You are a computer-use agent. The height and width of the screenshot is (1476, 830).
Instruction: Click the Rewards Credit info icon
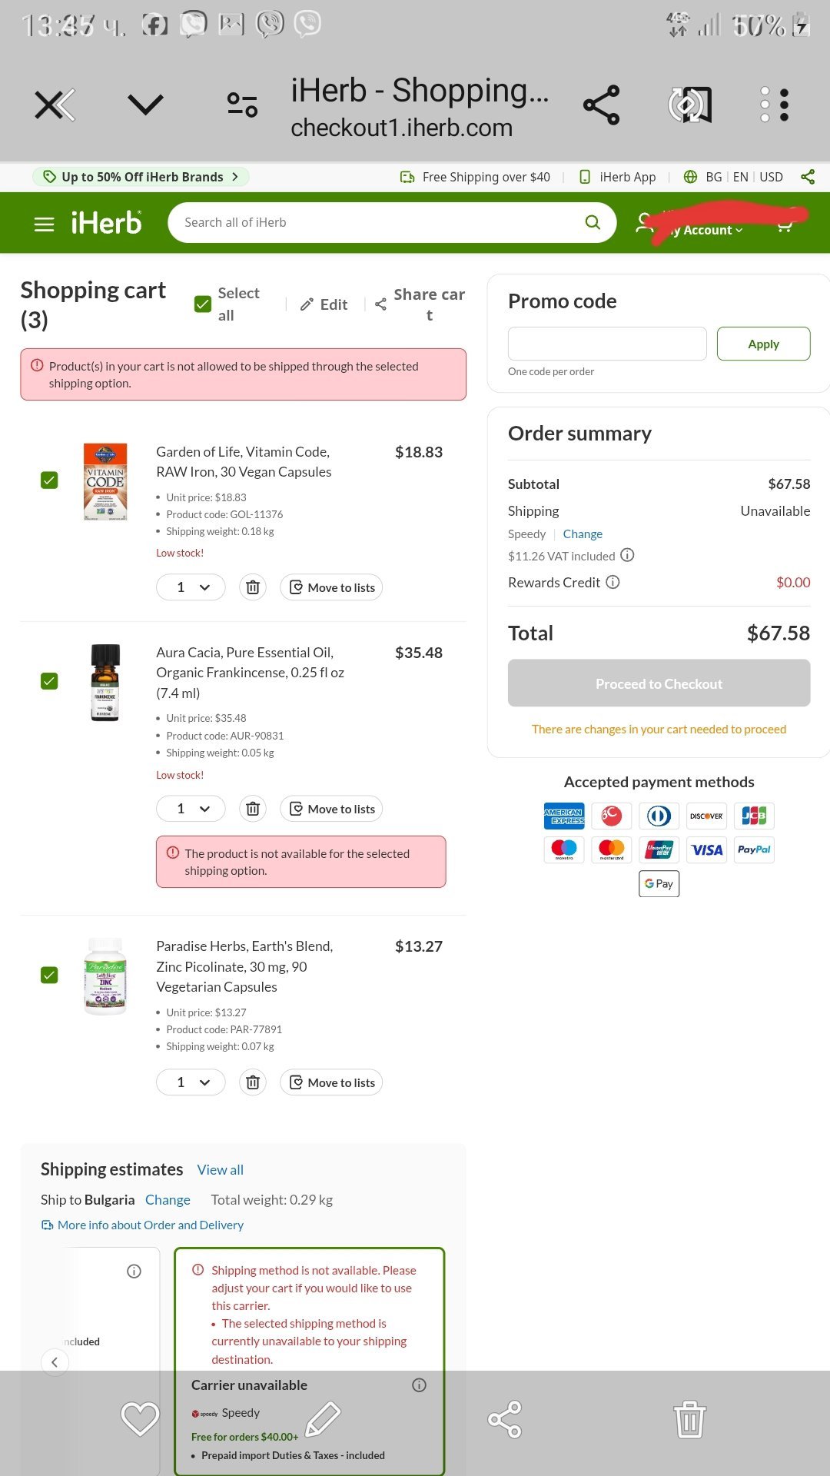pyautogui.click(x=613, y=582)
